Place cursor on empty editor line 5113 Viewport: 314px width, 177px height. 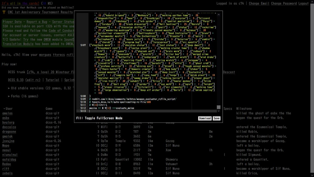[x=153, y=111]
